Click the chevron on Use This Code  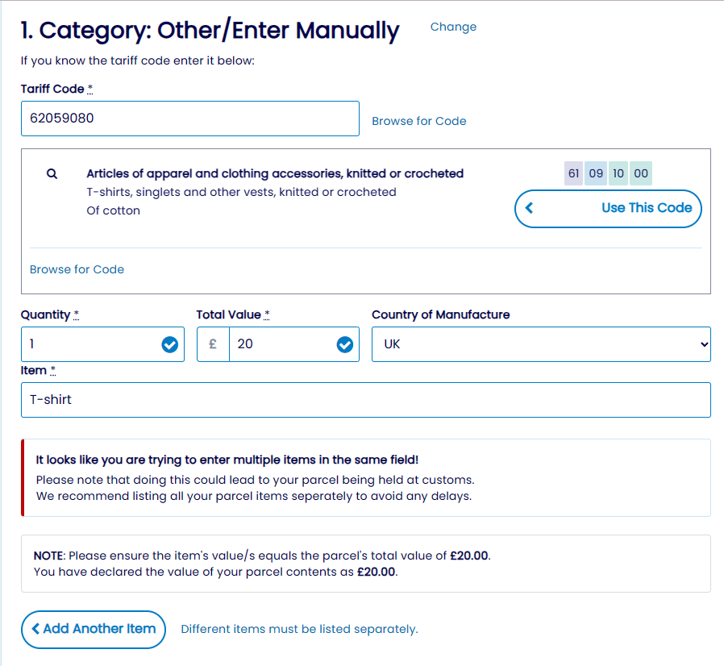click(530, 208)
